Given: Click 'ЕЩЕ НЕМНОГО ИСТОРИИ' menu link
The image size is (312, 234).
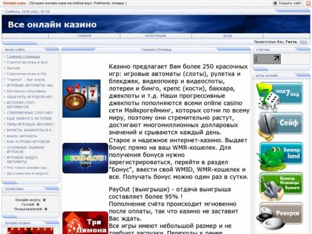Looking at the screenshot, I should point(29,119).
